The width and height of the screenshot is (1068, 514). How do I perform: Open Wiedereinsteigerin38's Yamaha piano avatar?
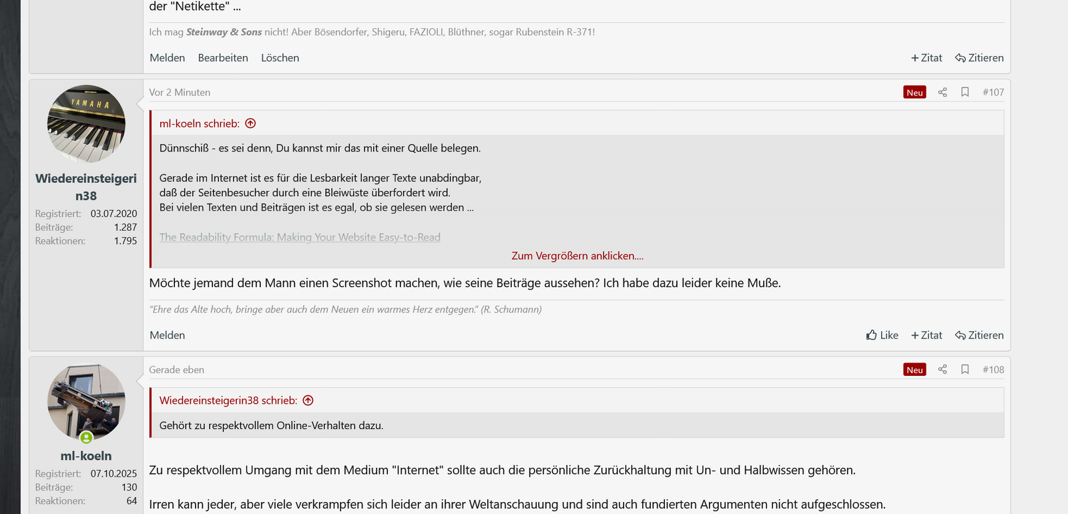86,123
